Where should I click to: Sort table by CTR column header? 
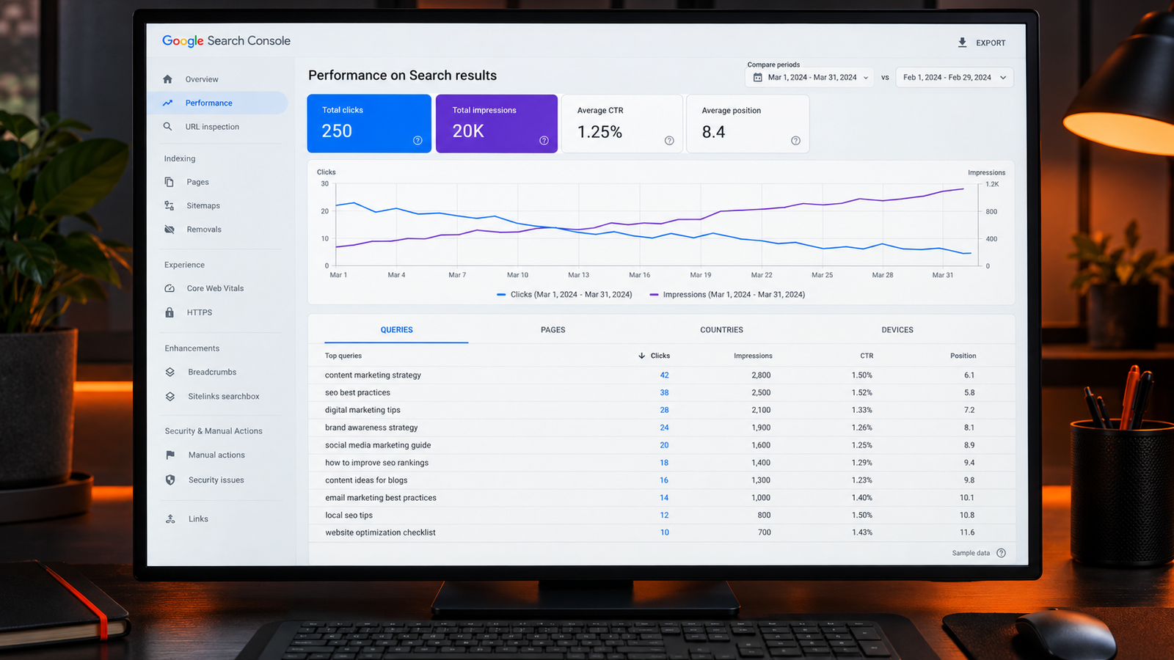coord(867,356)
